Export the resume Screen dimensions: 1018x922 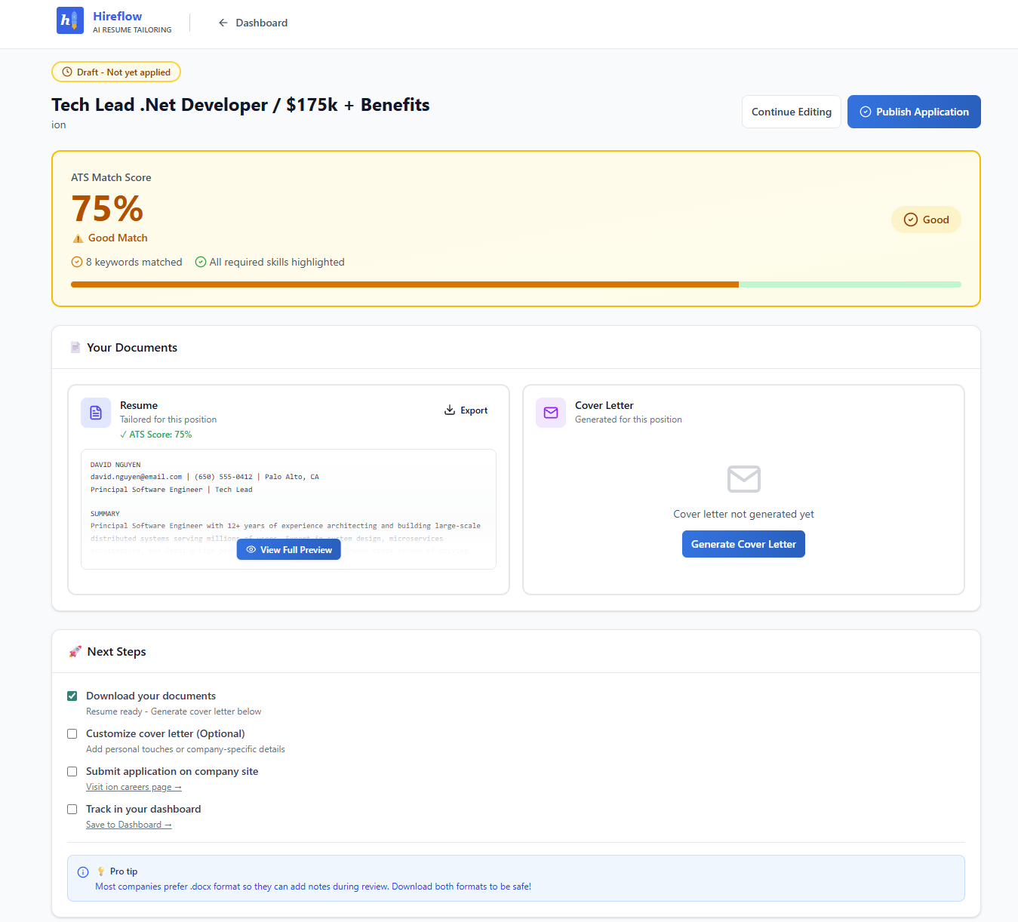click(466, 410)
